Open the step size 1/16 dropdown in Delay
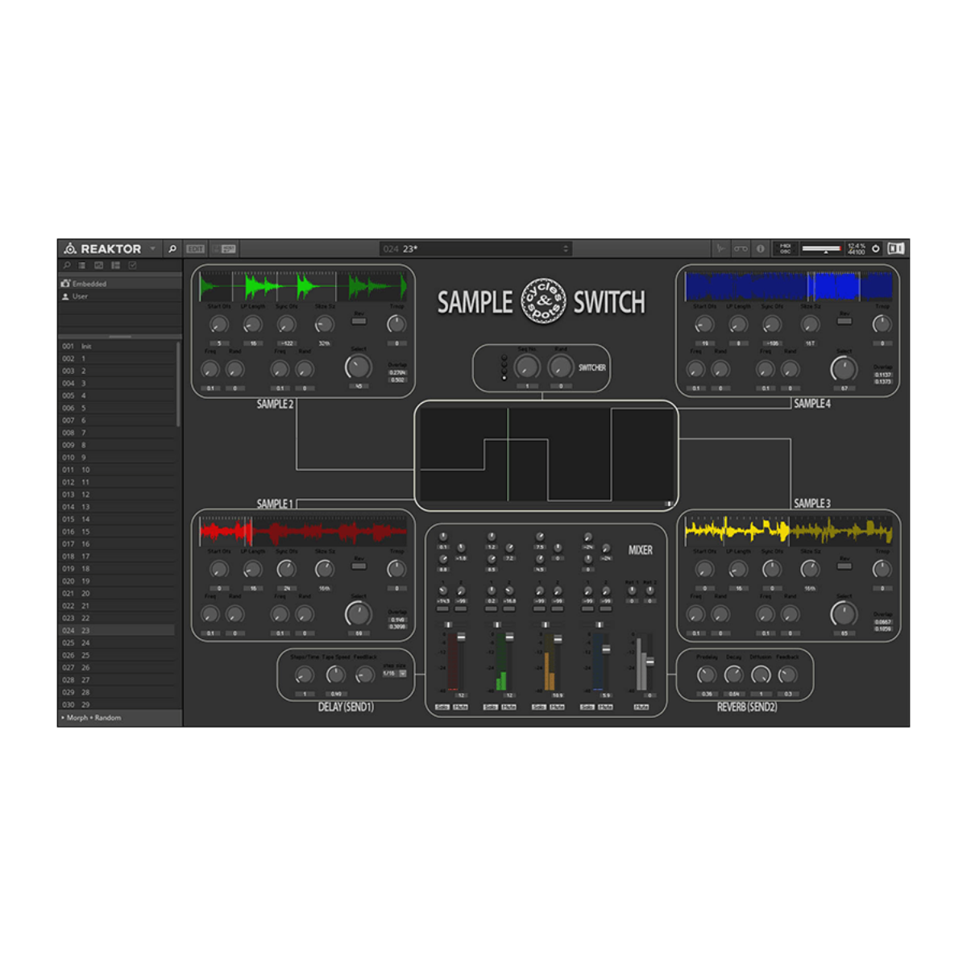Viewport: 967px width, 967px height. pos(394,674)
